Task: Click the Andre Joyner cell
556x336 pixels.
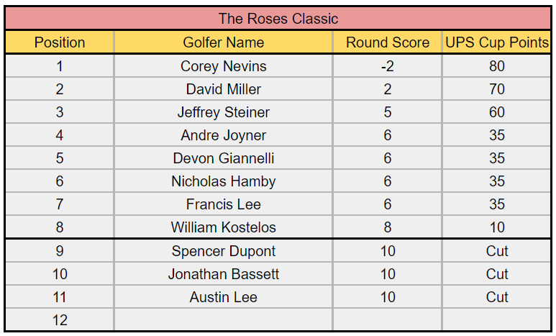Action: 223,135
